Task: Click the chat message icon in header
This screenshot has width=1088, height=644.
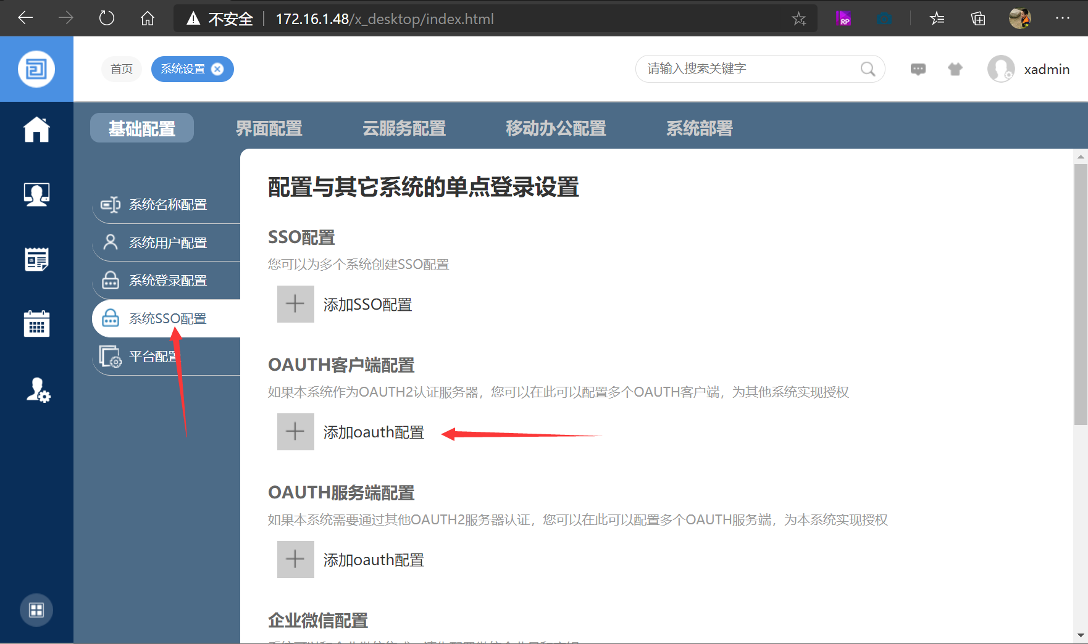Action: [918, 69]
